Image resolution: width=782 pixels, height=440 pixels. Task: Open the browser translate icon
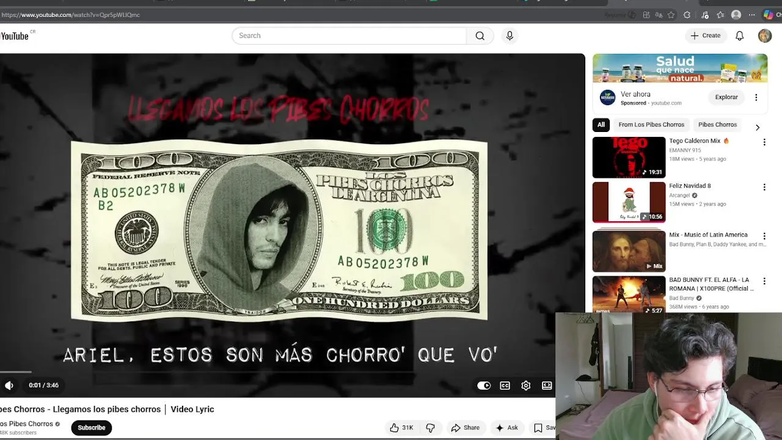[659, 15]
